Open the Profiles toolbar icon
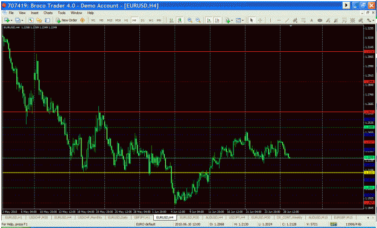The width and height of the screenshot is (377, 228). [17, 21]
